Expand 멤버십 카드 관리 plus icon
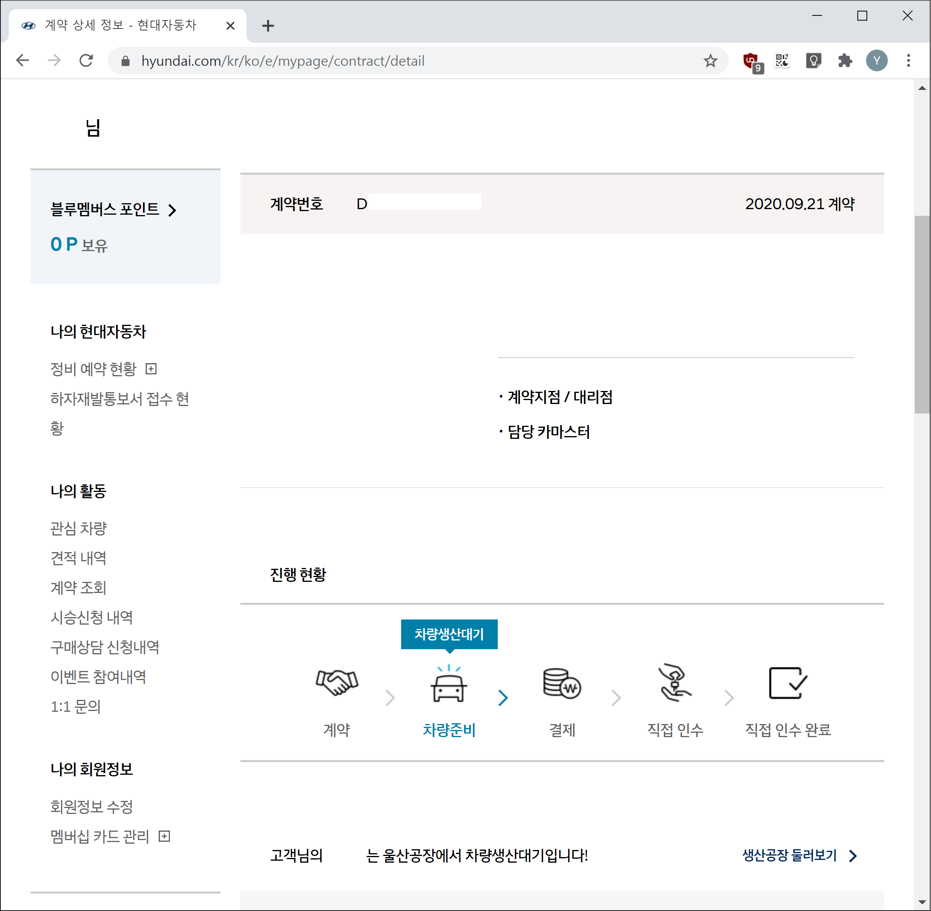This screenshot has width=931, height=911. 164,837
